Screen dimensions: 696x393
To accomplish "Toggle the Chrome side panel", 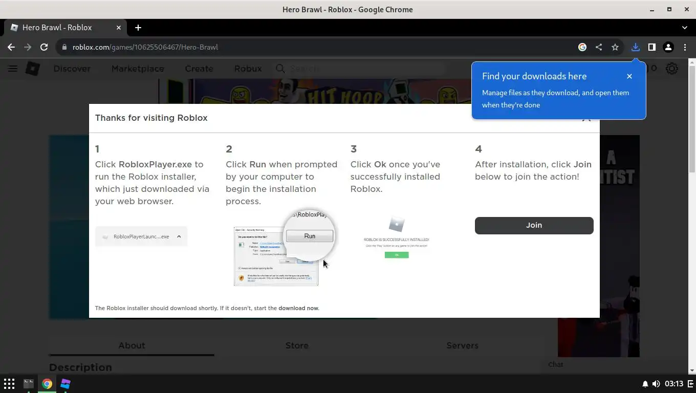I will (x=651, y=47).
